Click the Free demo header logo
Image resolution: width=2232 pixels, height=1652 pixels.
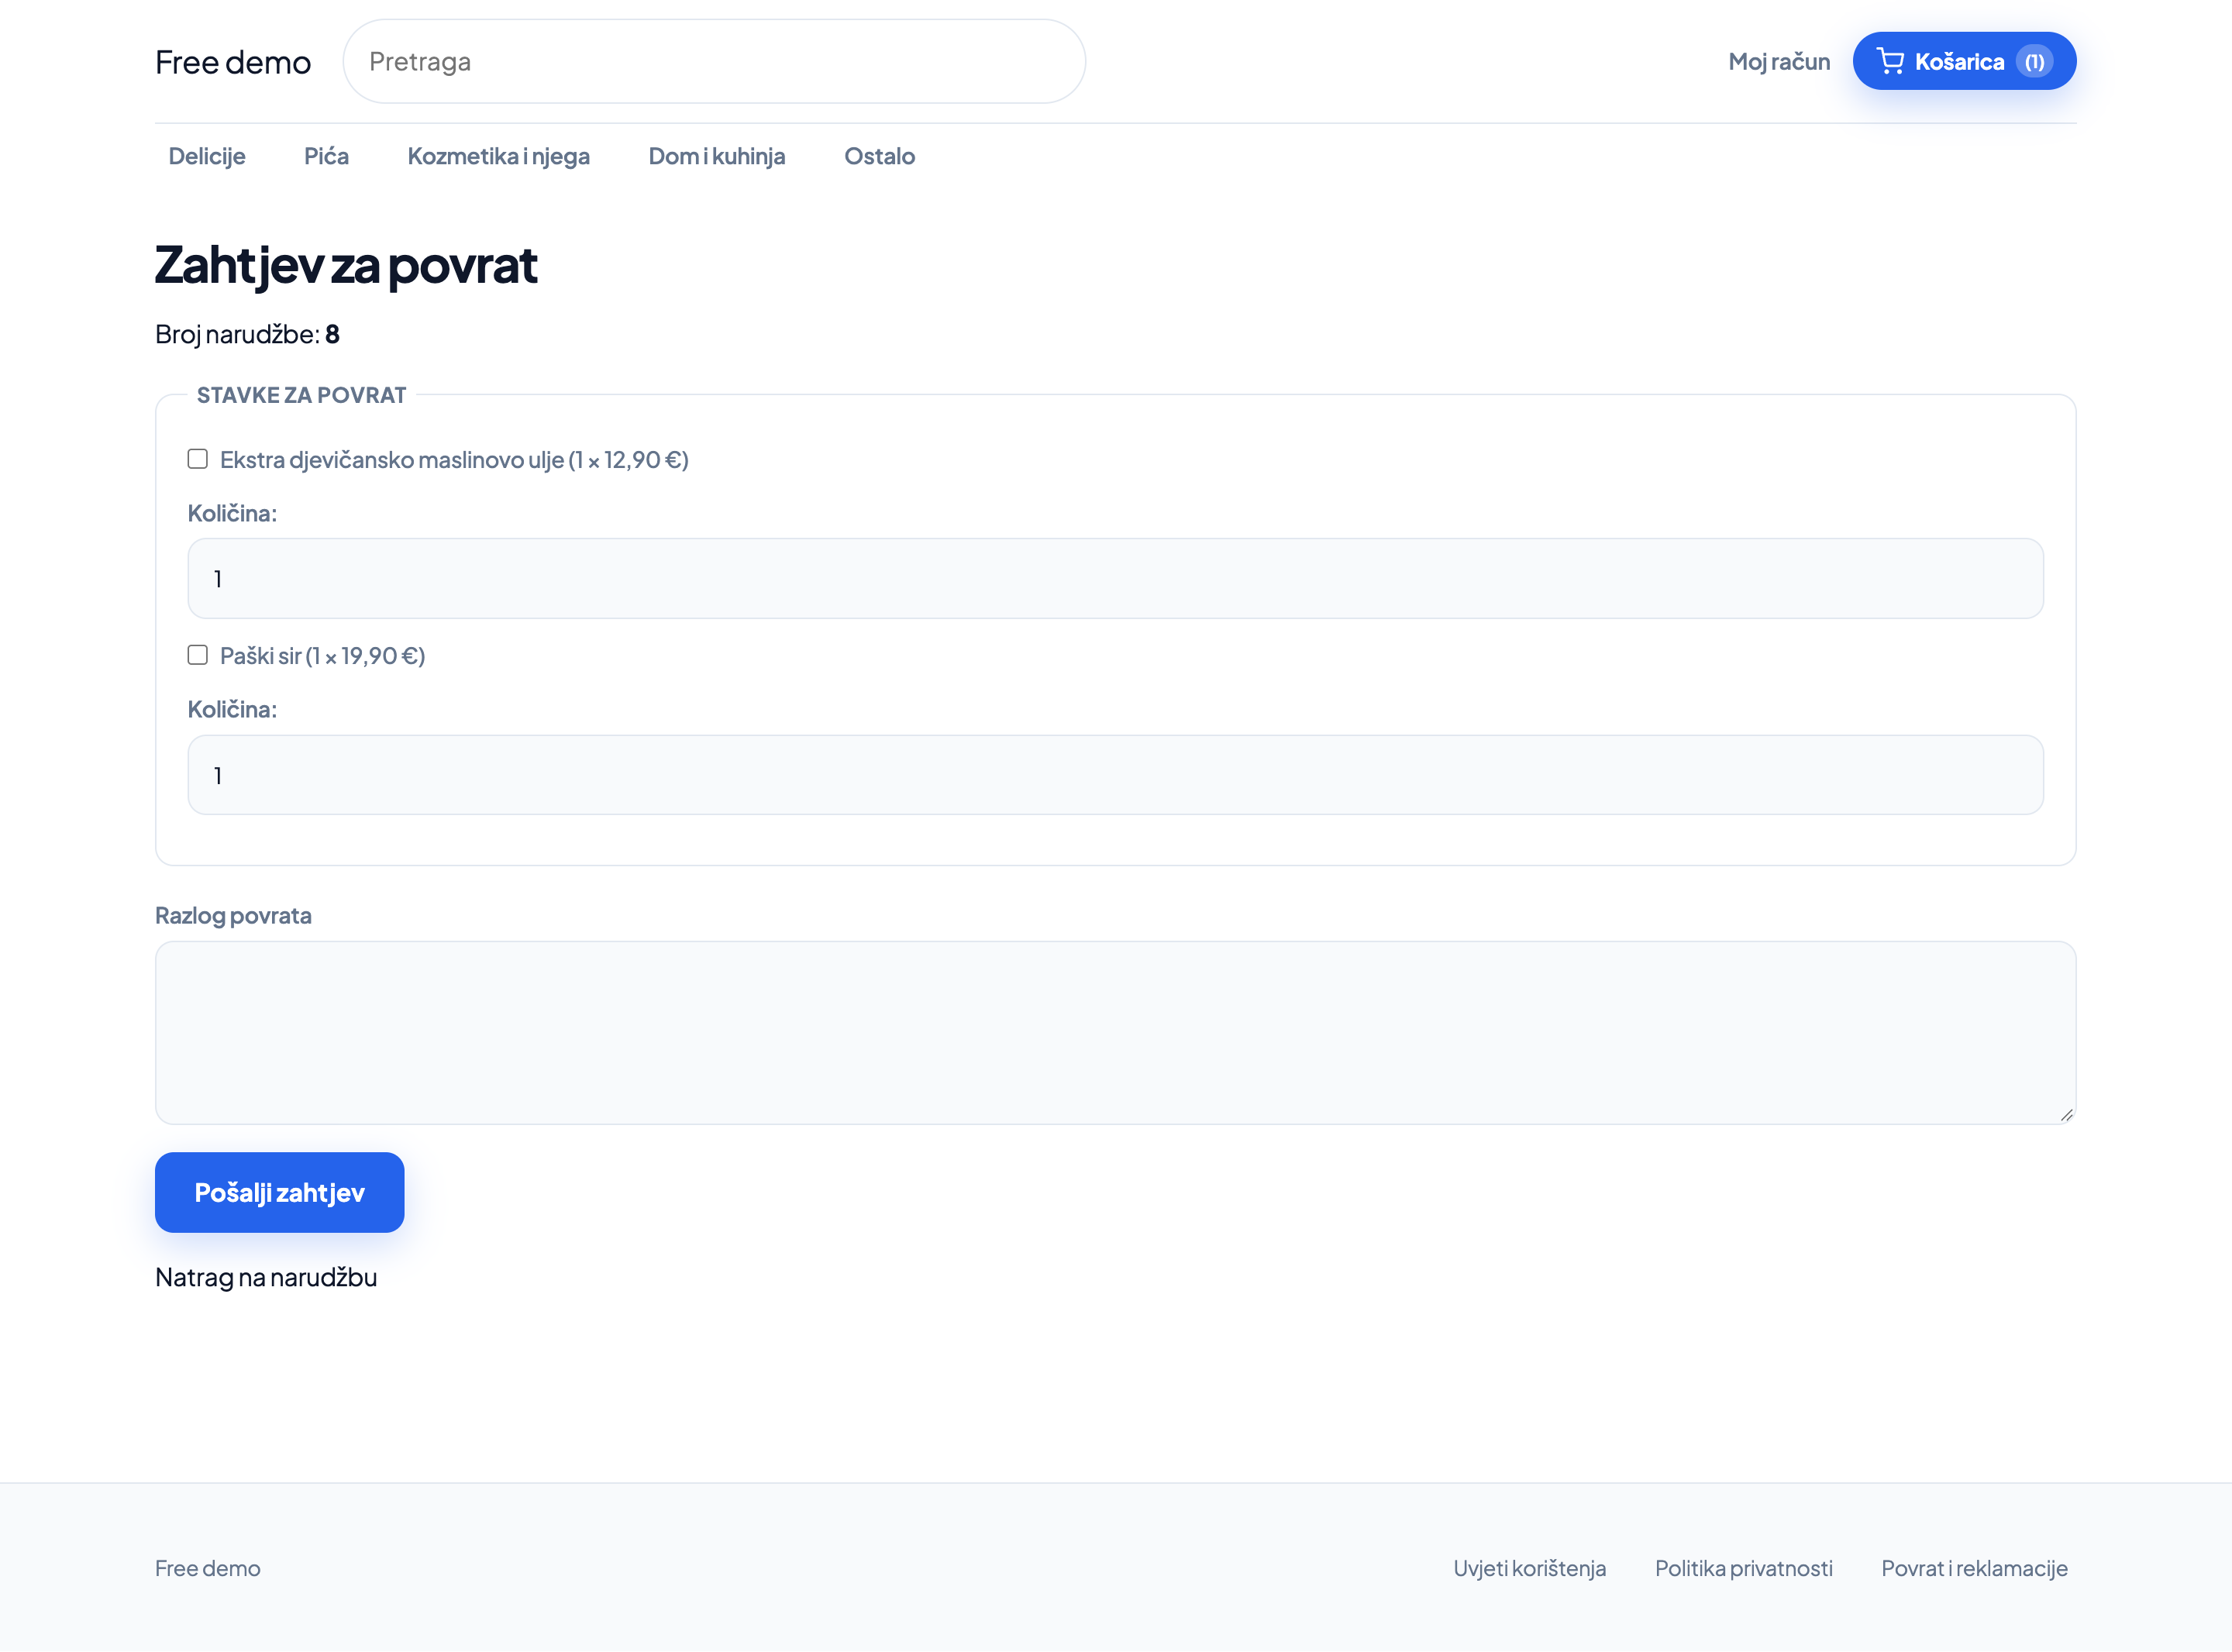click(233, 62)
